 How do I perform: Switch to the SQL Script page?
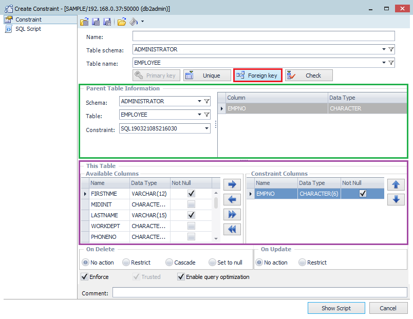[28, 29]
